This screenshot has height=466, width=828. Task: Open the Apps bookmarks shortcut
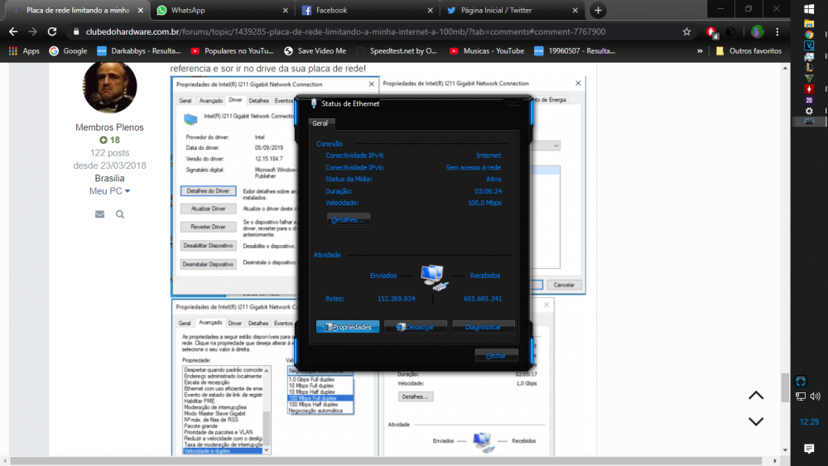click(x=23, y=50)
